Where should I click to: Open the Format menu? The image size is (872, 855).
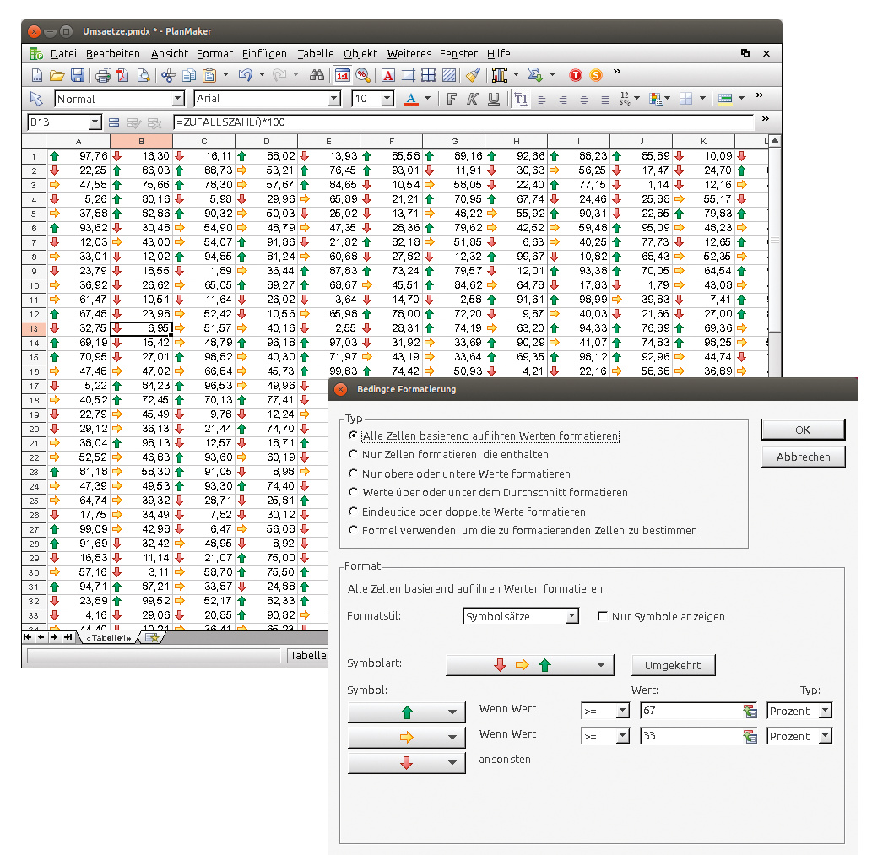[x=214, y=53]
